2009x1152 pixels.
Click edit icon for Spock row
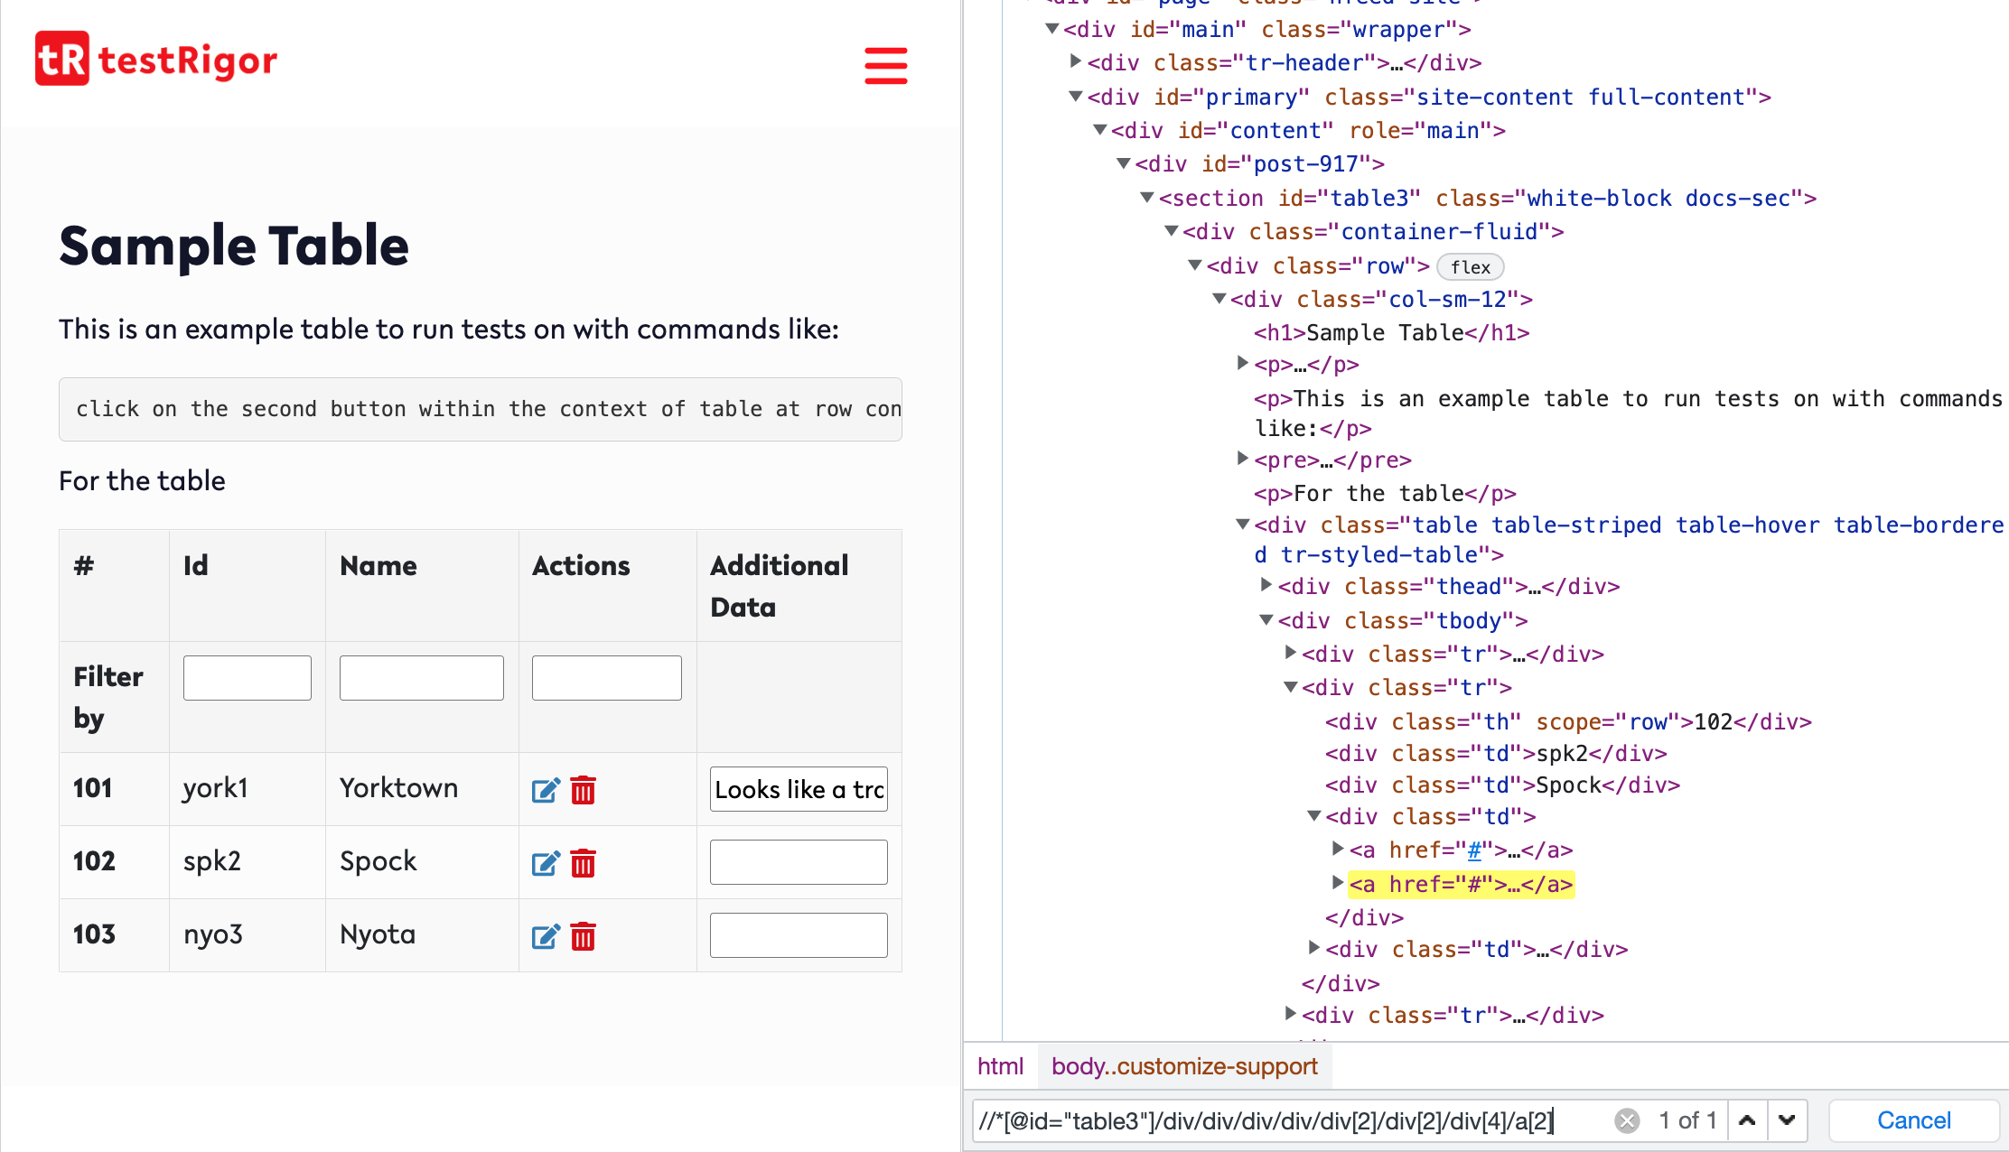click(x=546, y=863)
